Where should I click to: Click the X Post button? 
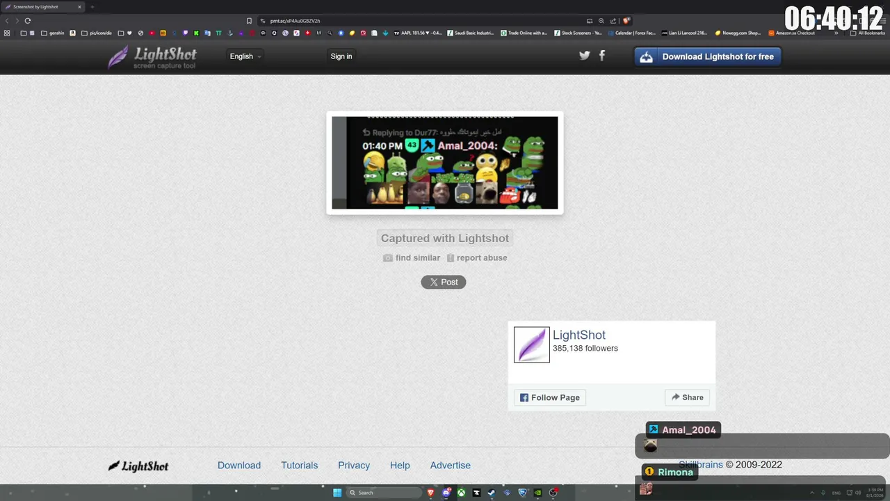[444, 282]
